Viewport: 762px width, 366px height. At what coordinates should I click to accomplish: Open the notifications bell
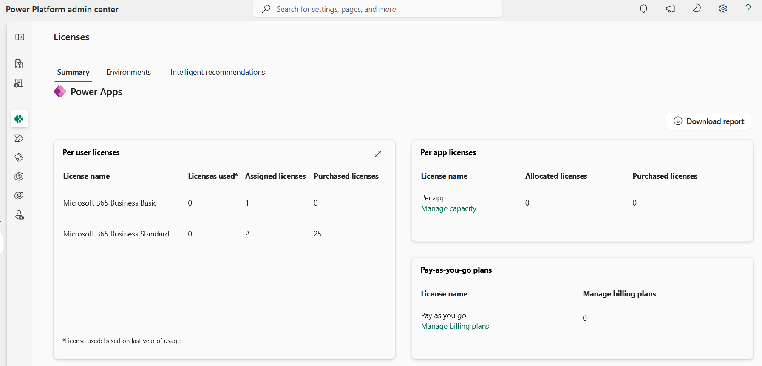coord(644,8)
